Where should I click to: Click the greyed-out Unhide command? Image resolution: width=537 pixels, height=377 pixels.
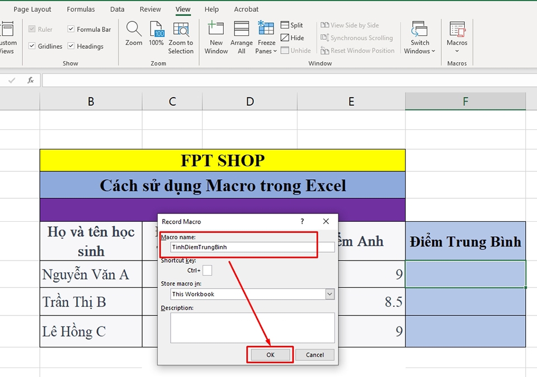click(296, 50)
